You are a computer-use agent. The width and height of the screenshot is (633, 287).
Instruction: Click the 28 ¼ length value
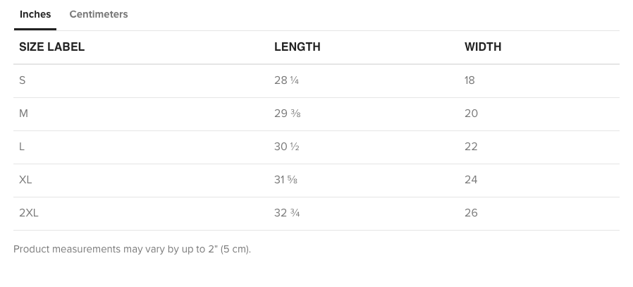286,80
